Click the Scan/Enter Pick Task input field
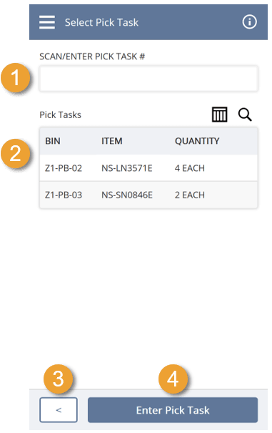The height and width of the screenshot is (433, 272). [148, 79]
